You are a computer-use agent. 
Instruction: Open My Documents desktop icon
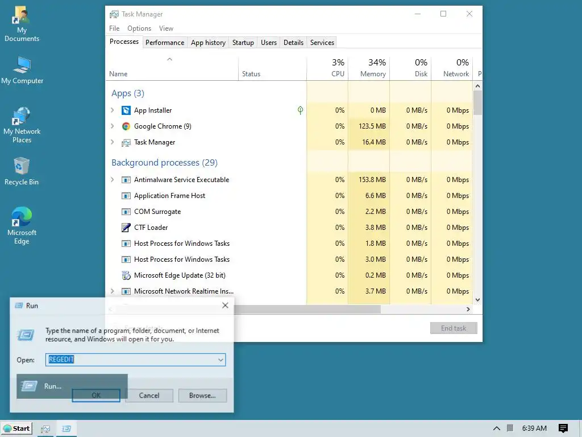[x=22, y=24]
